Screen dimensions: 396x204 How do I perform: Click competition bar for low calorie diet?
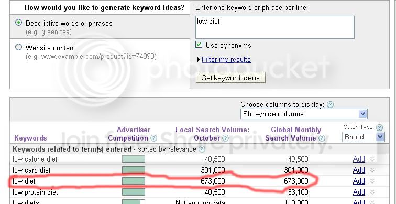point(134,159)
